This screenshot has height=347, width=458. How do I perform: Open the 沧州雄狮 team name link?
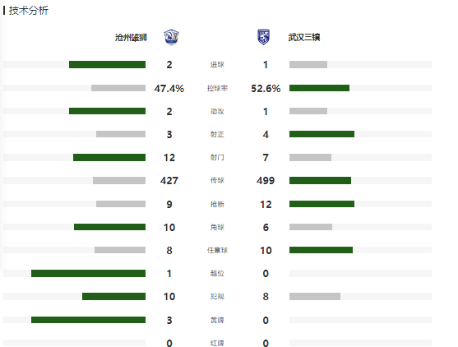tap(131, 38)
